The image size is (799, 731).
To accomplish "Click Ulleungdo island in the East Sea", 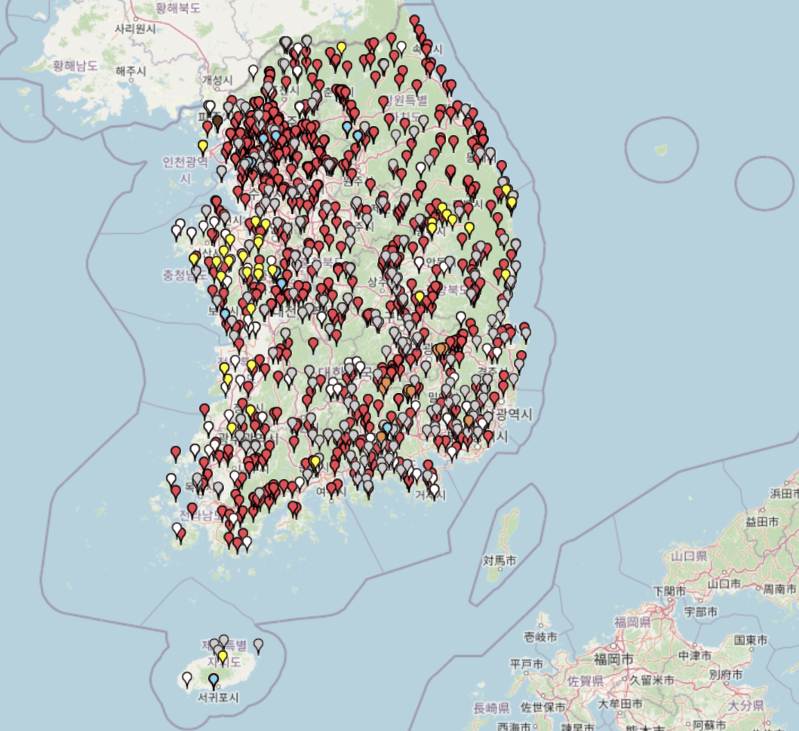I will click(661, 149).
